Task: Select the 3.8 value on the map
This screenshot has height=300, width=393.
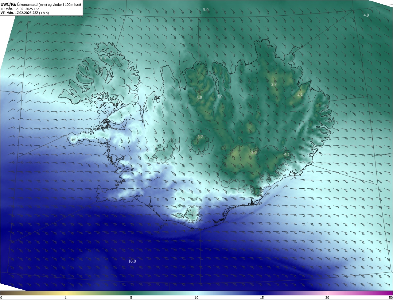Action: coord(199,98)
